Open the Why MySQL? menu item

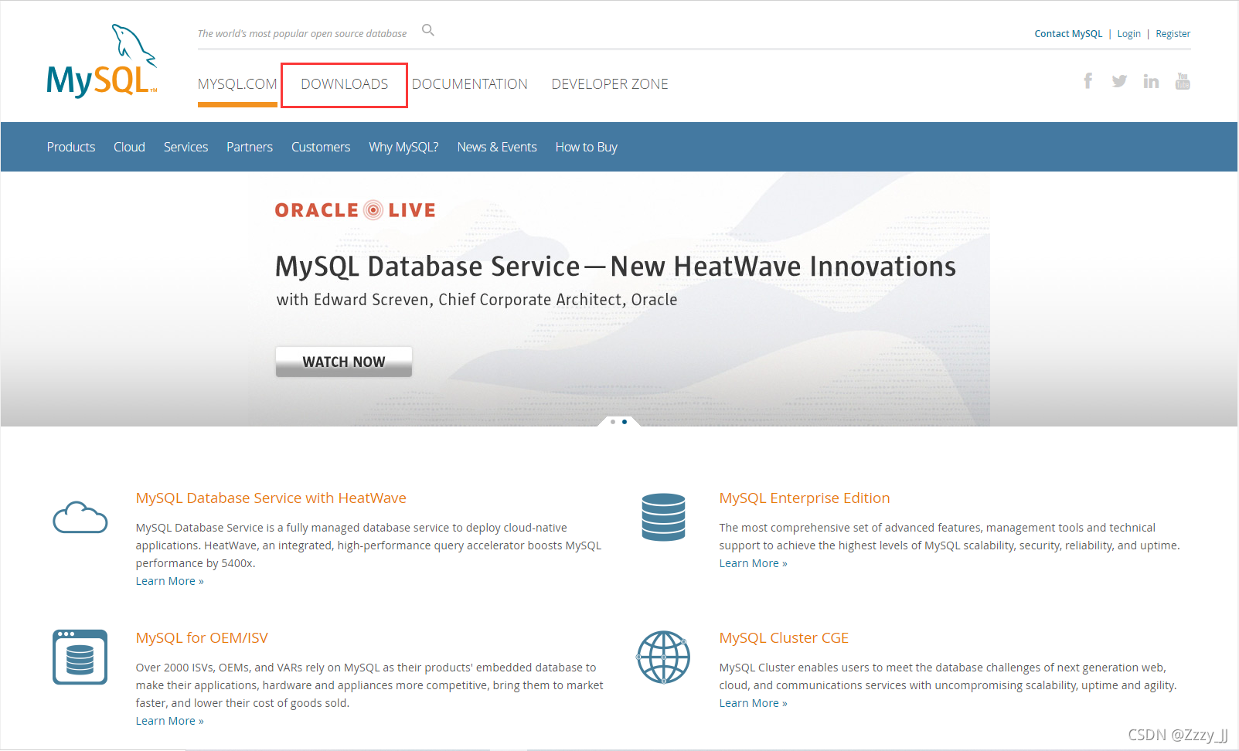point(403,147)
